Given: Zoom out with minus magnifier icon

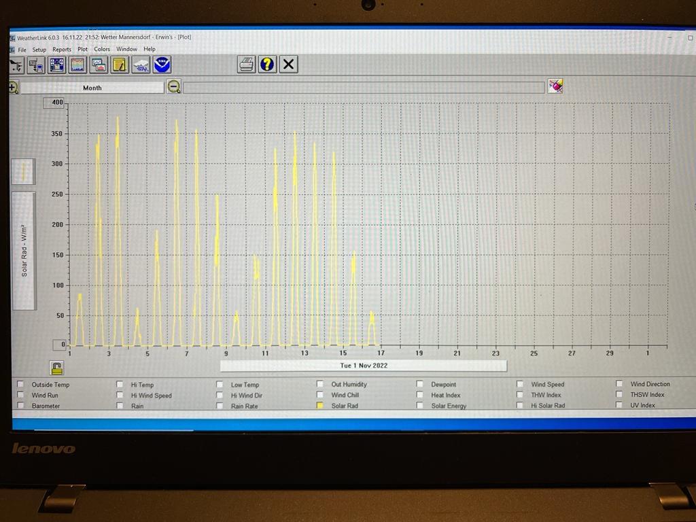Looking at the screenshot, I should coord(174,86).
